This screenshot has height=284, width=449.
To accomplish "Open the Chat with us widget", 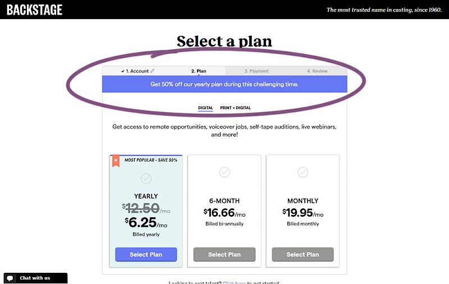I will click(x=35, y=278).
